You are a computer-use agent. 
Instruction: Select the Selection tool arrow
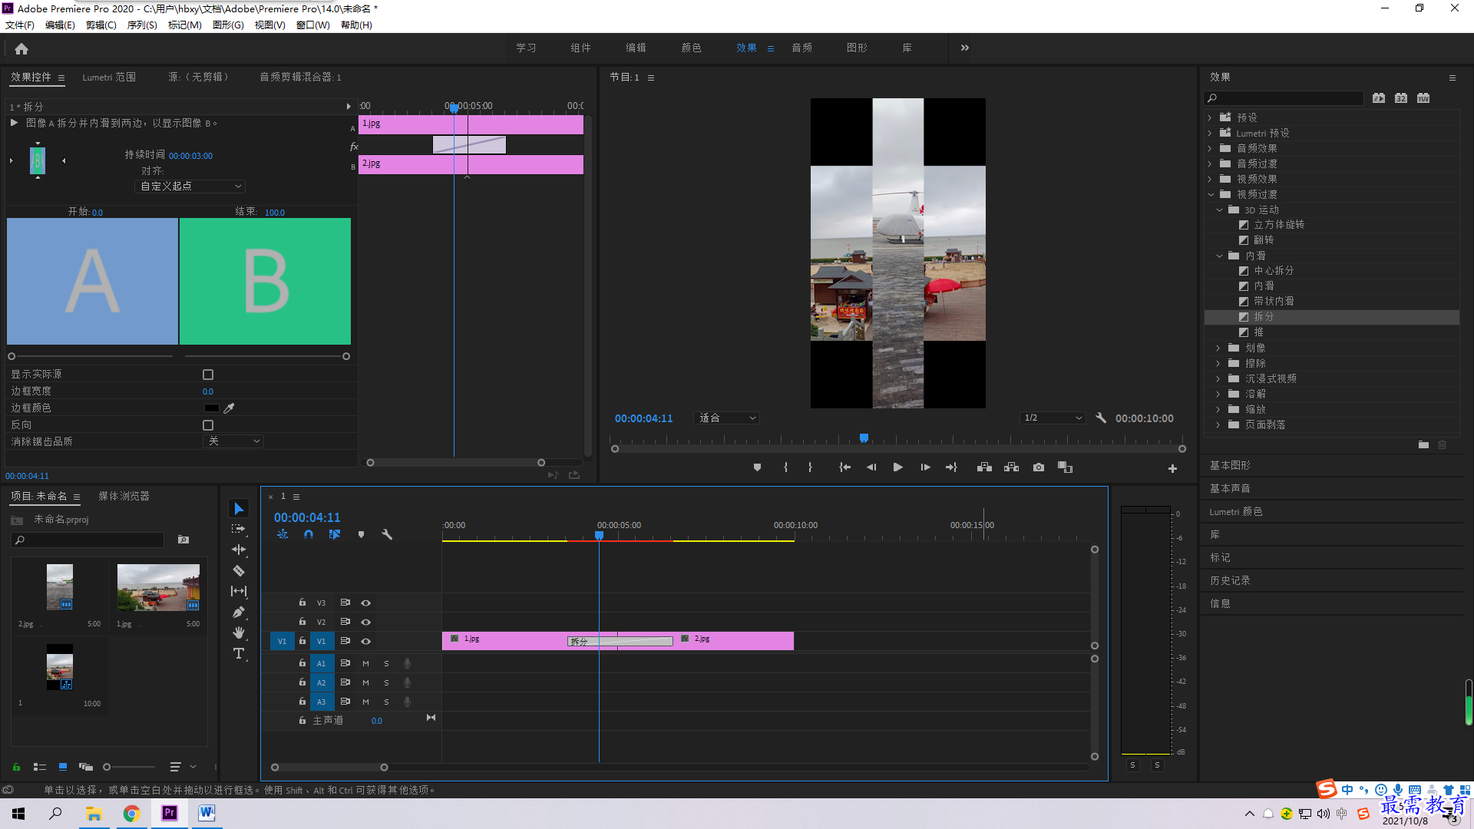[x=239, y=509]
